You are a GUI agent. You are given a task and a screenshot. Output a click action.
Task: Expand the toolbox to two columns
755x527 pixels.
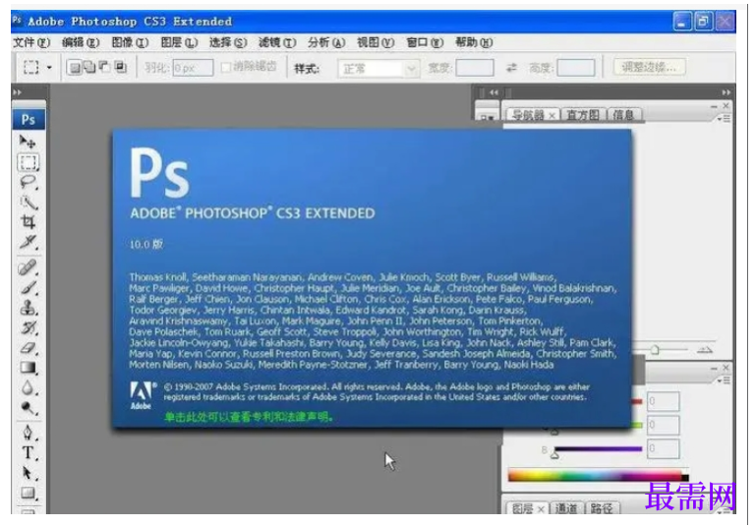click(x=18, y=92)
